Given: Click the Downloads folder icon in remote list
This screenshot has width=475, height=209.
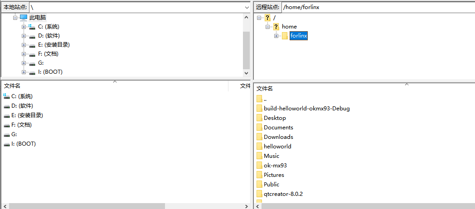Looking at the screenshot, I should pos(259,137).
